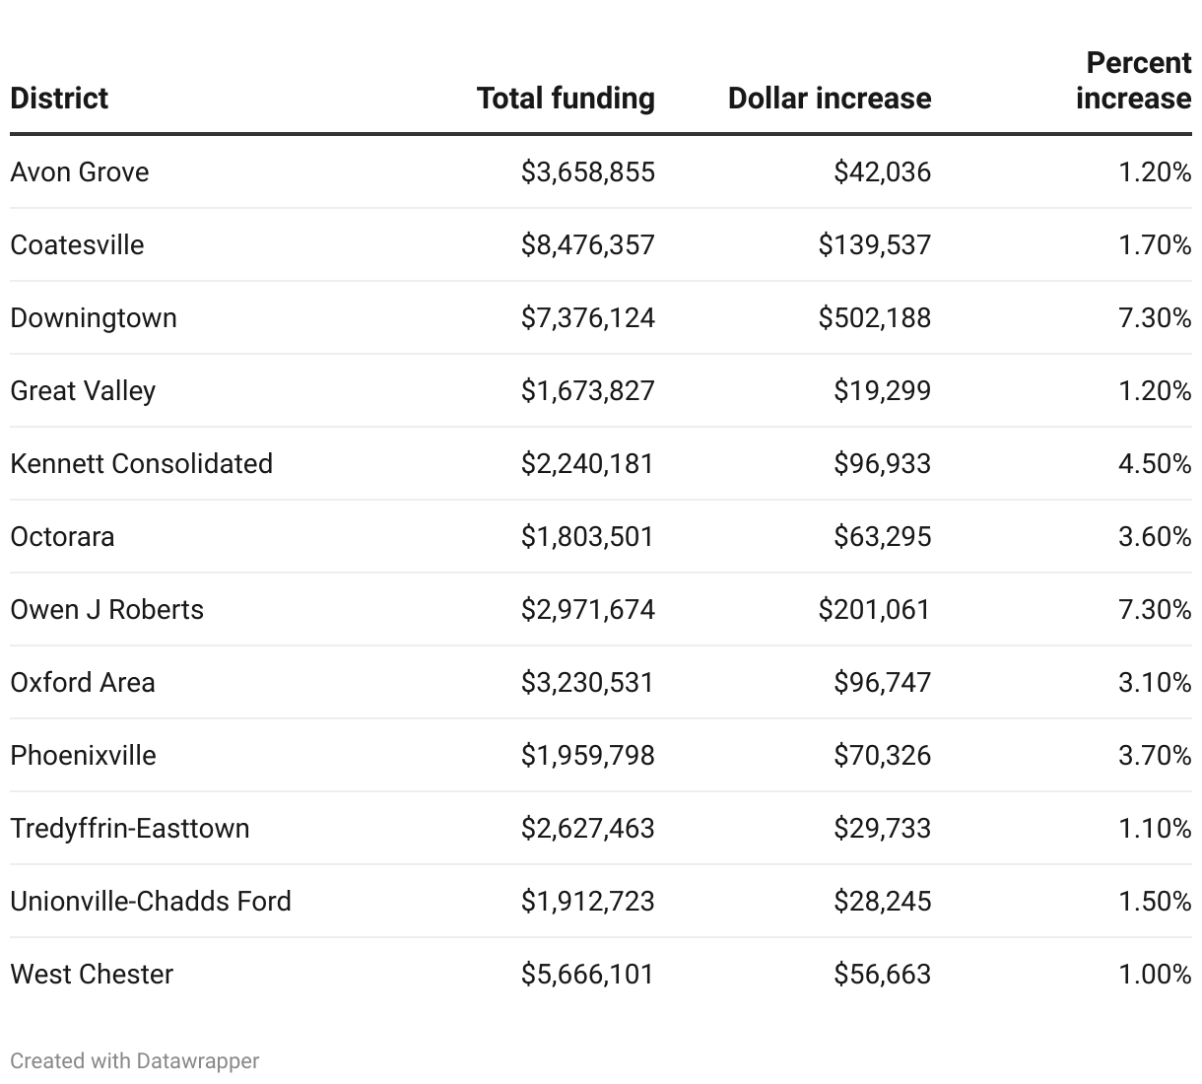
Task: Select Kennett Consolidated row label
Action: click(141, 464)
